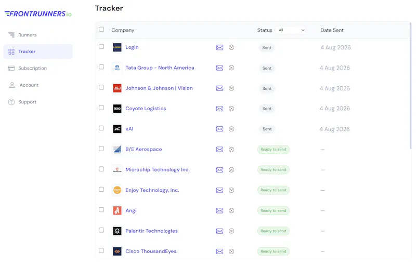Click the envelope icon for Login

tap(219, 47)
